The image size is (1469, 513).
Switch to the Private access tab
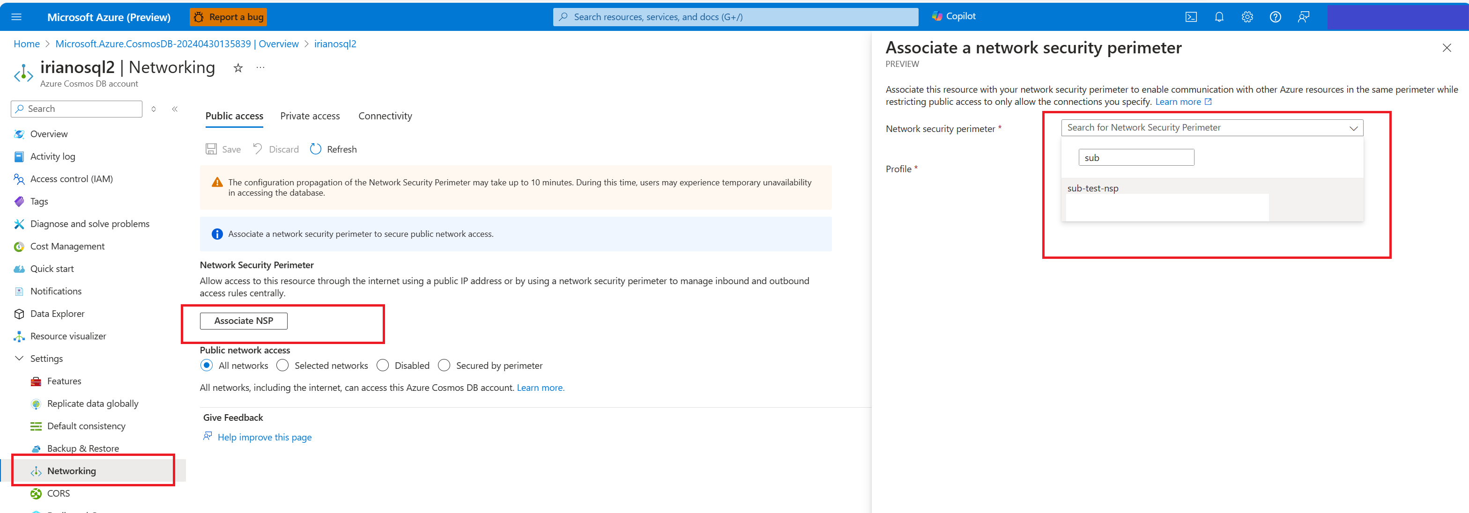pyautogui.click(x=311, y=115)
